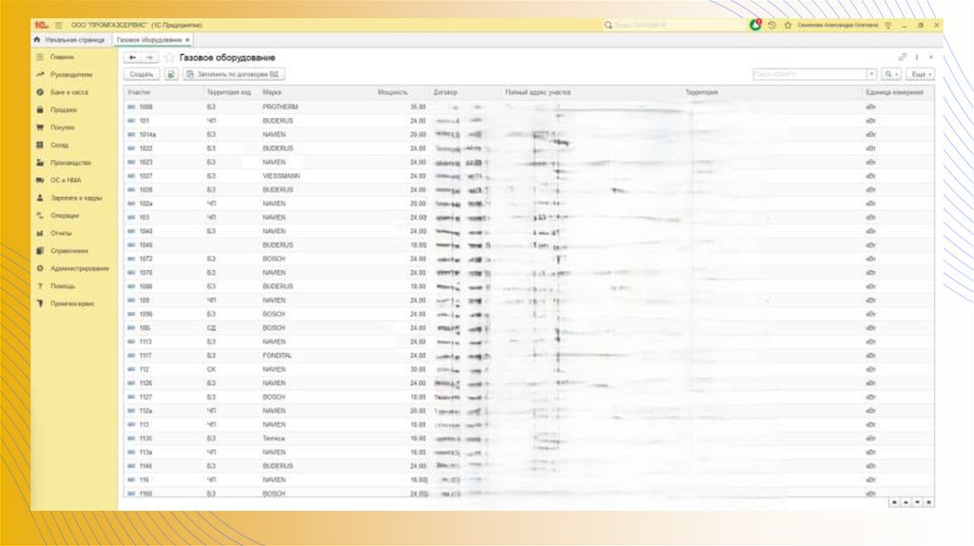Click into the list search input field
Viewport: 974px width, 546px height.
(809, 74)
